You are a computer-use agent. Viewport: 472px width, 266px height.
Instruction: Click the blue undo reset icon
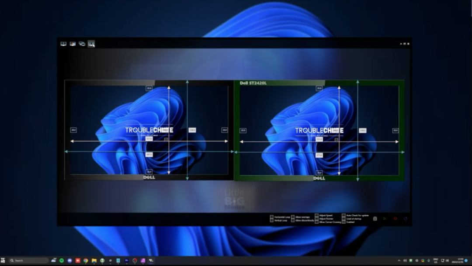pyautogui.click(x=406, y=219)
